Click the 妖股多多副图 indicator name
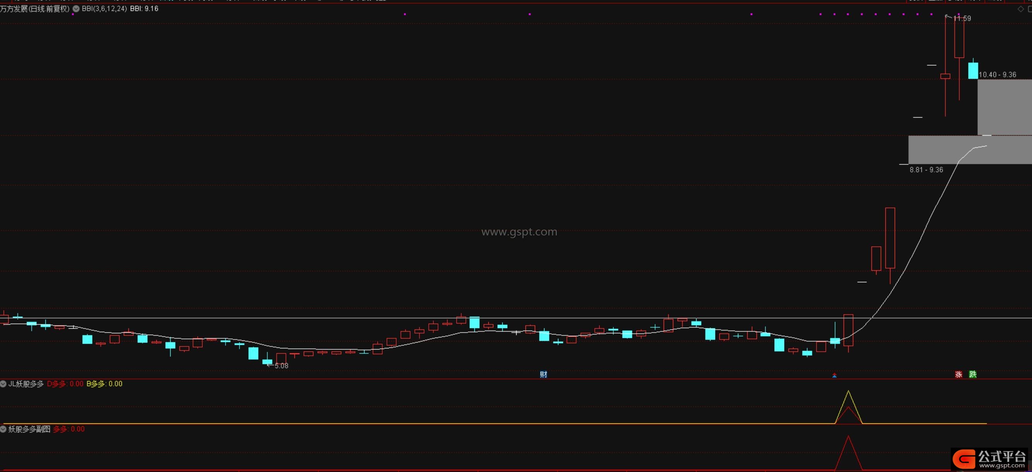 point(29,429)
